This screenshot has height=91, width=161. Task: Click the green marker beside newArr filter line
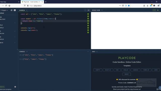coord(88,19)
